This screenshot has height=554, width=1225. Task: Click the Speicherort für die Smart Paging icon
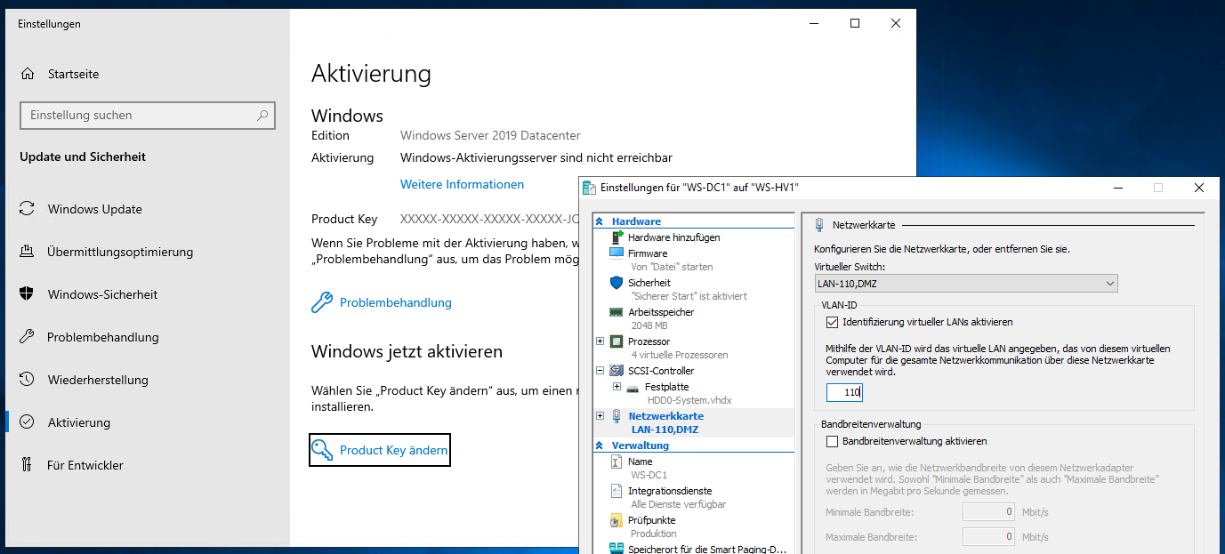point(617,549)
